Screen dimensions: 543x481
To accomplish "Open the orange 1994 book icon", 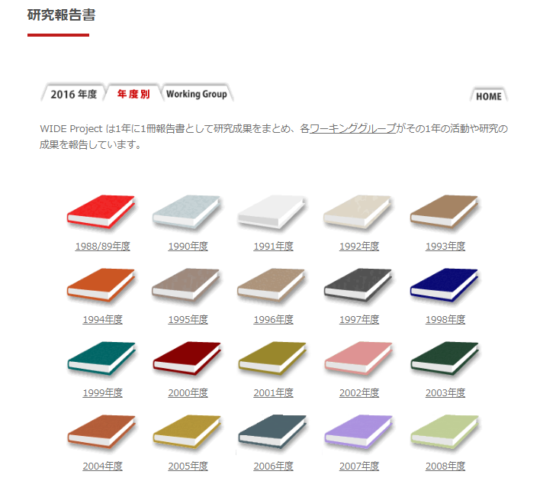I will point(101,285).
